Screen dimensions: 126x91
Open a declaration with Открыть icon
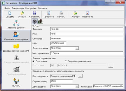point(22,13)
